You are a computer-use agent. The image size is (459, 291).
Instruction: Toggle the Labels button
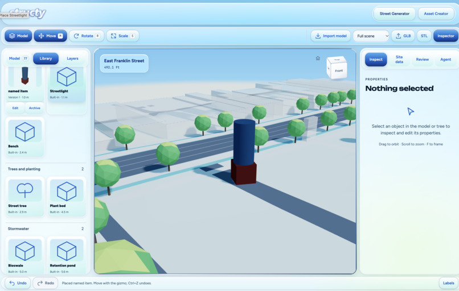(x=448, y=283)
